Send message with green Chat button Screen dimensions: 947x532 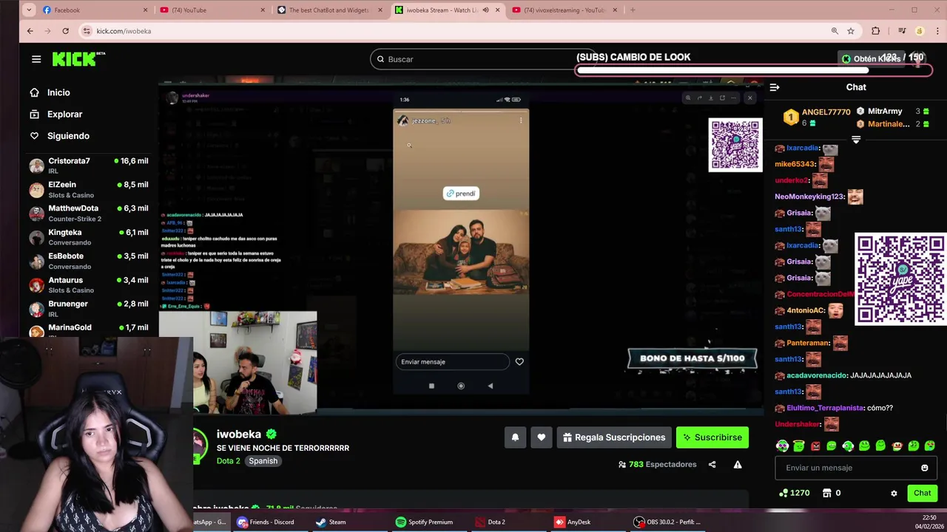point(922,494)
